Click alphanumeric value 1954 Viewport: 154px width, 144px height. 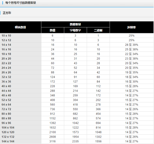[x=75, y=137]
